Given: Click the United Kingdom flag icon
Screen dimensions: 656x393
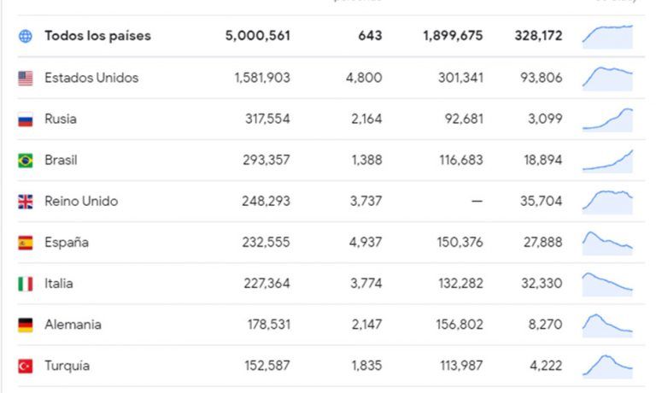Looking at the screenshot, I should 26,202.
